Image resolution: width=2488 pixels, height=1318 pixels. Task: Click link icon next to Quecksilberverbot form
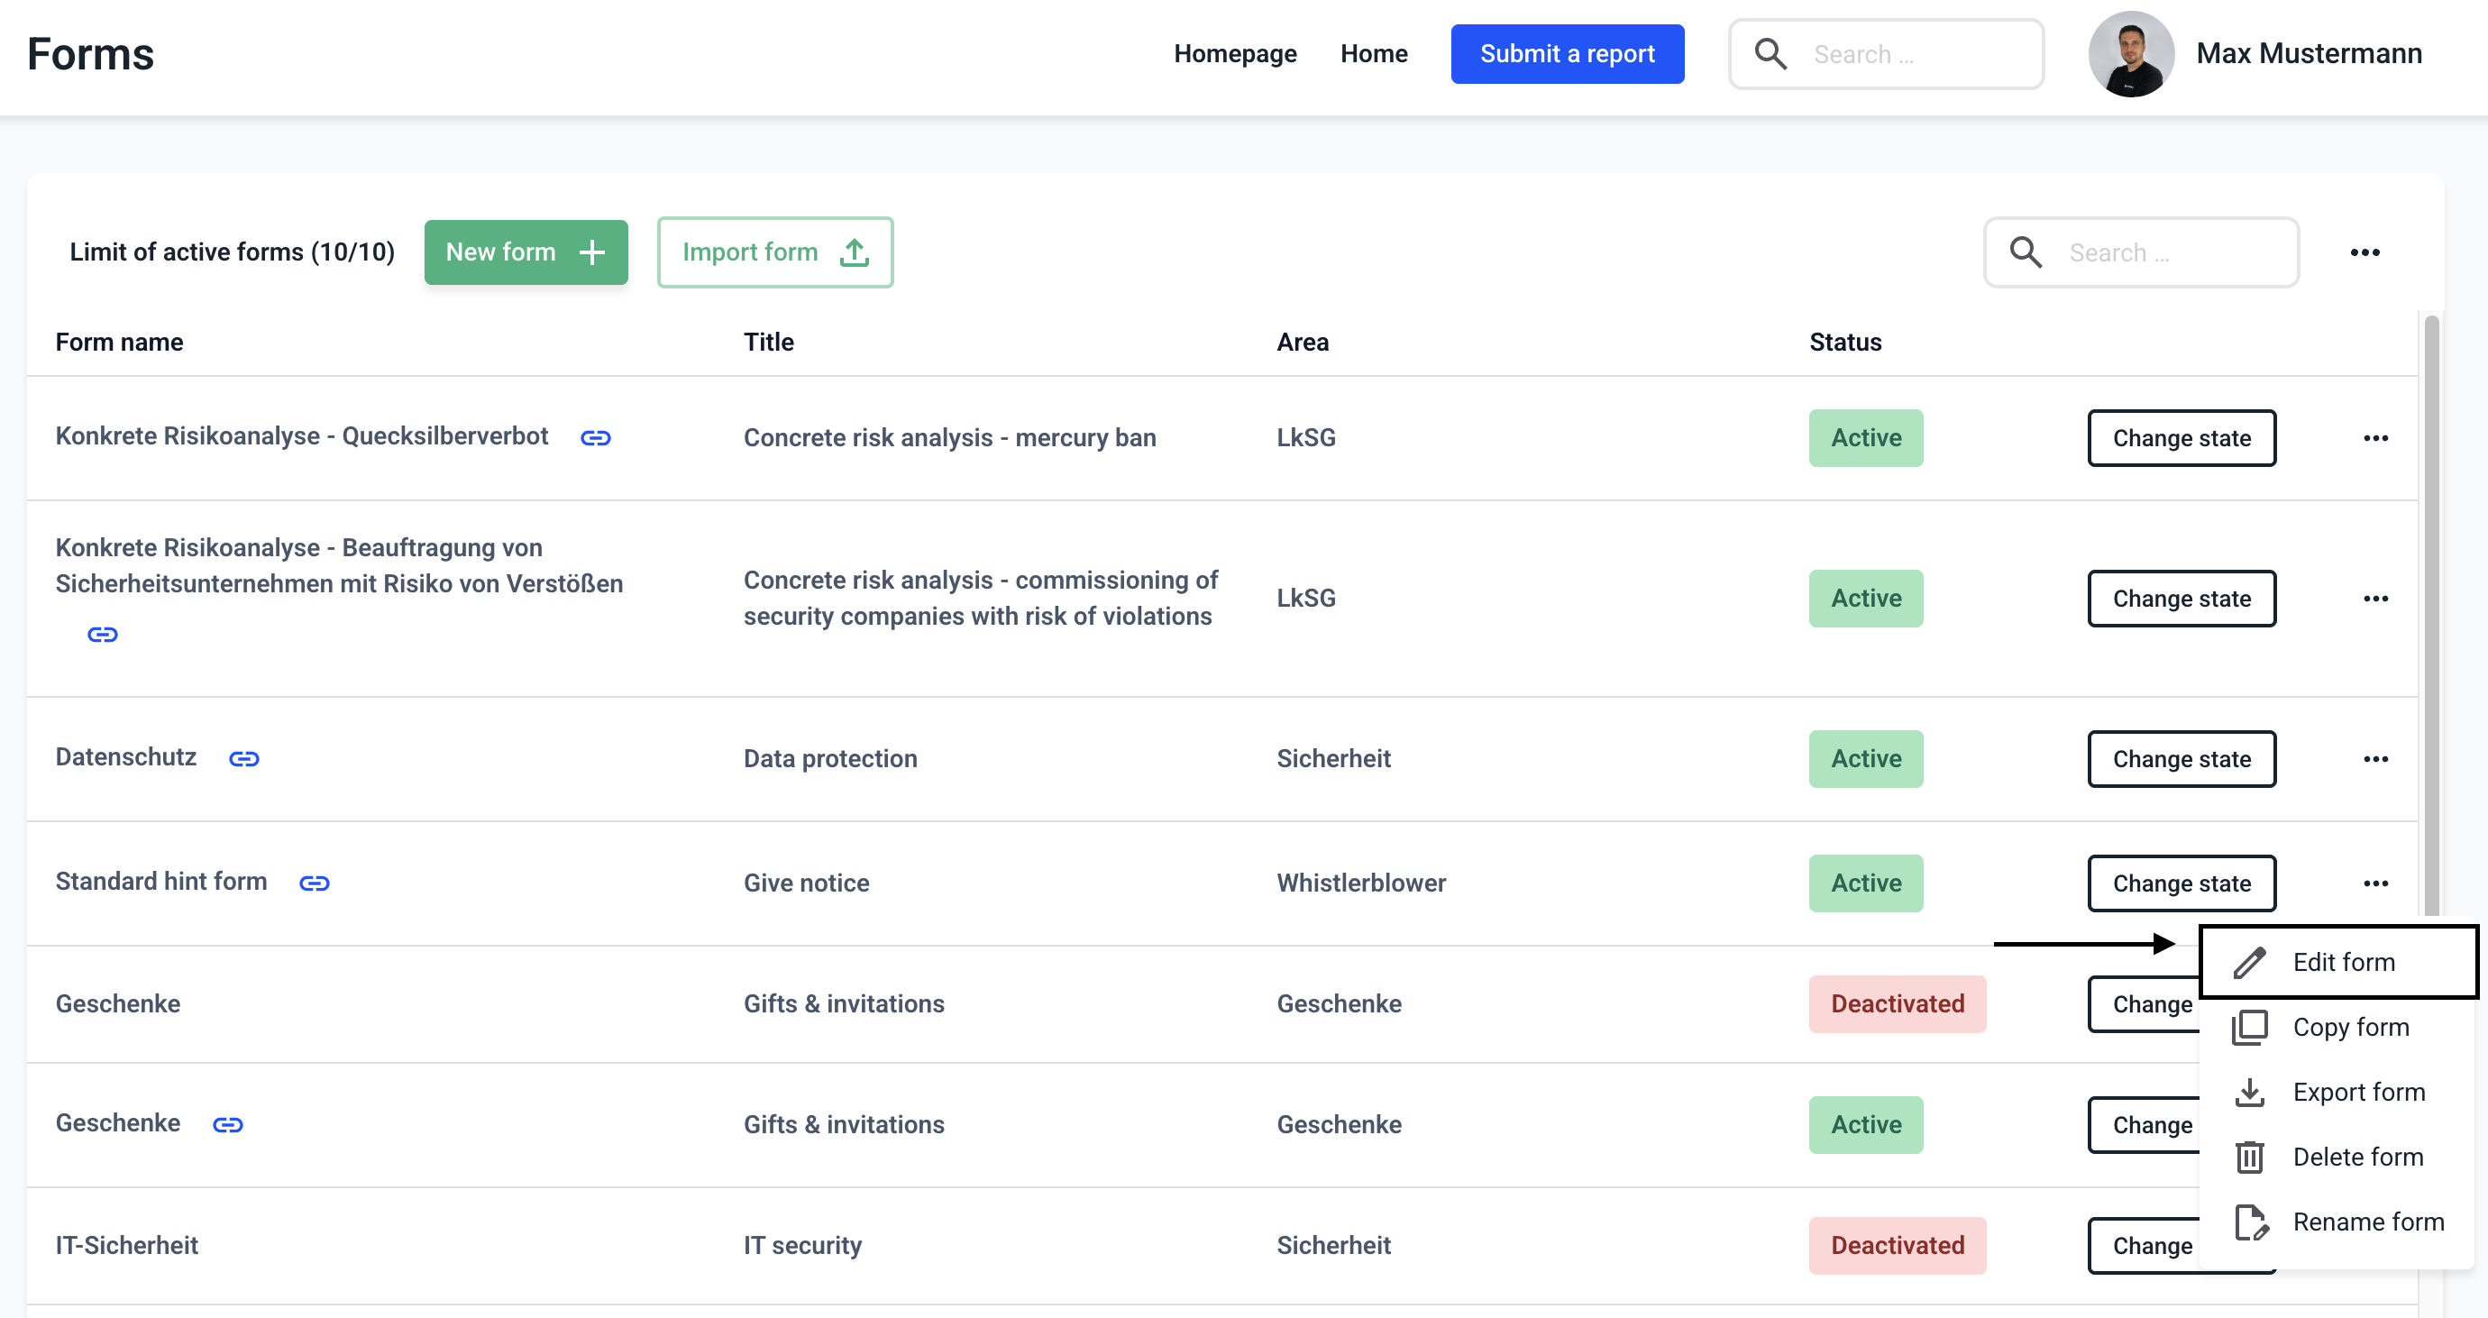click(595, 438)
